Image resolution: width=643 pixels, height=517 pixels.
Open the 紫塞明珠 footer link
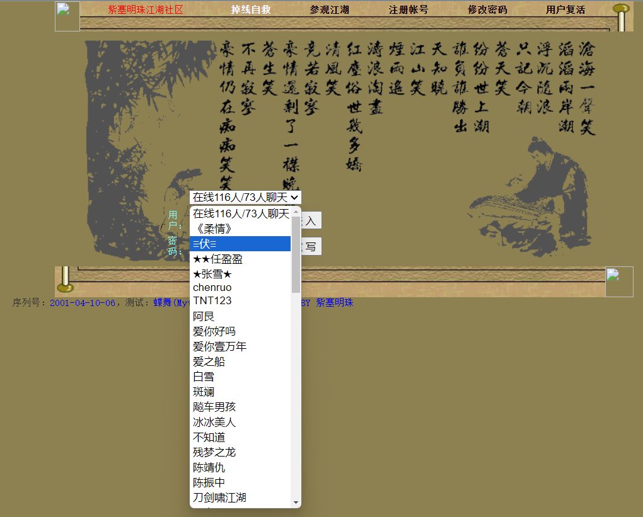[x=334, y=302]
